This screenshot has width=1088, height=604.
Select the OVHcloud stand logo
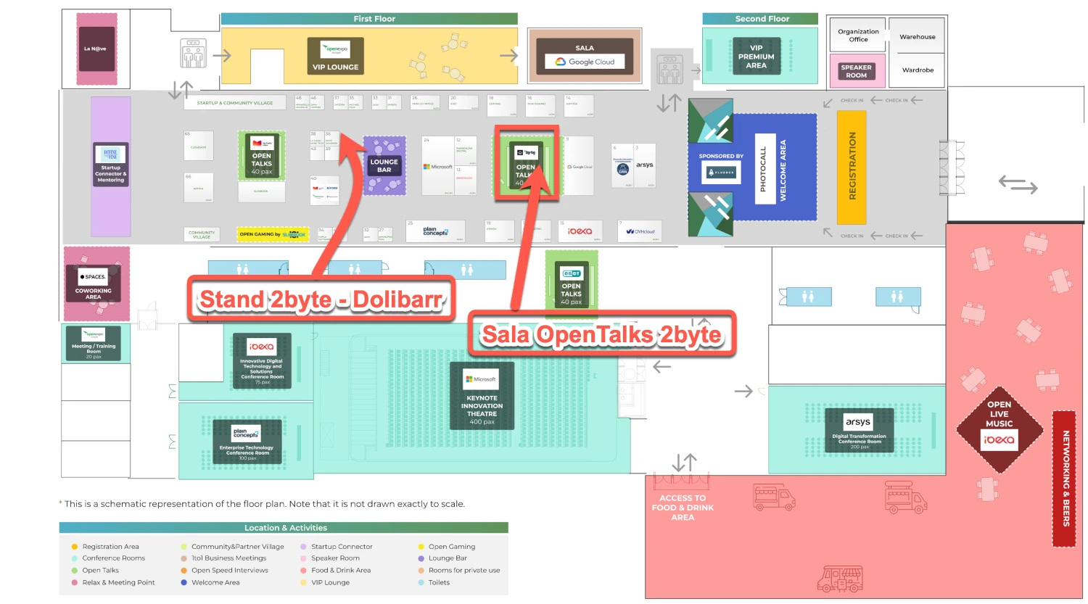(640, 231)
